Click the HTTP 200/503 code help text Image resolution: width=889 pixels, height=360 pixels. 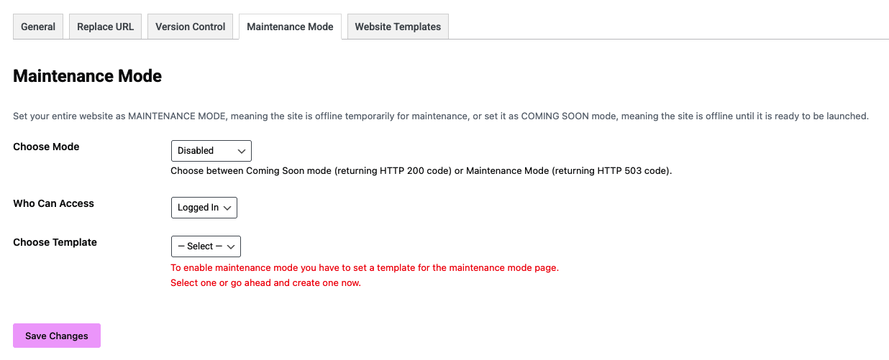(x=421, y=171)
